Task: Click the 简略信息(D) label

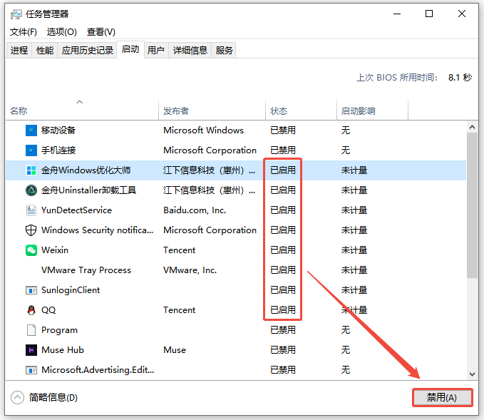Action: tap(53, 397)
